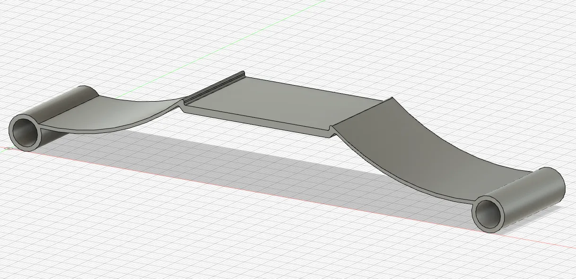Image resolution: width=576 pixels, height=279 pixels.
Task: Select the inner hole of the left cylinder
Action: click(24, 133)
